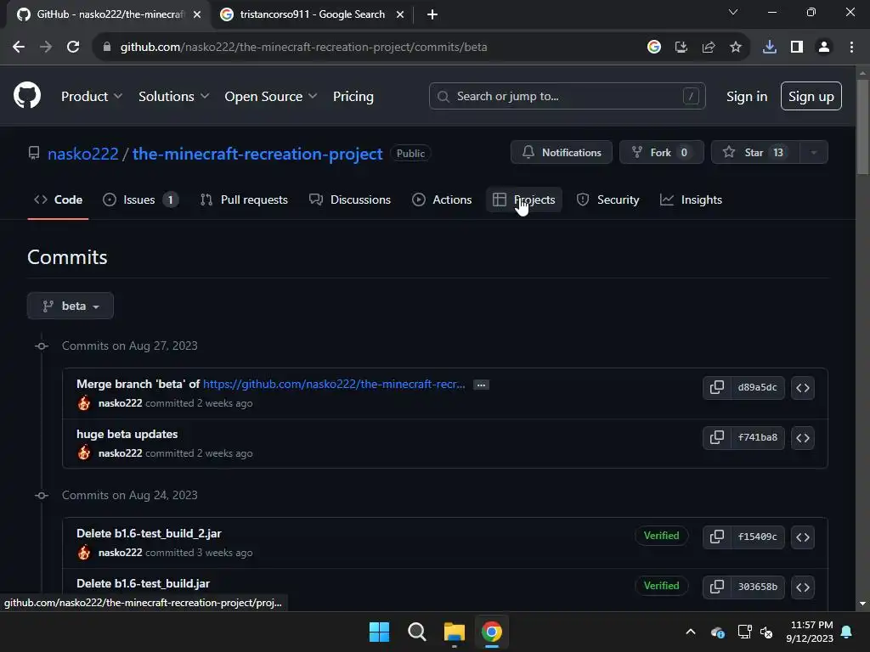The image size is (870, 652).
Task: Click the Sign up button
Action: (811, 97)
